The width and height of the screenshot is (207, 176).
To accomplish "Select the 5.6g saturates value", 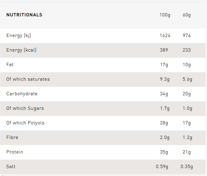I will [x=187, y=79].
